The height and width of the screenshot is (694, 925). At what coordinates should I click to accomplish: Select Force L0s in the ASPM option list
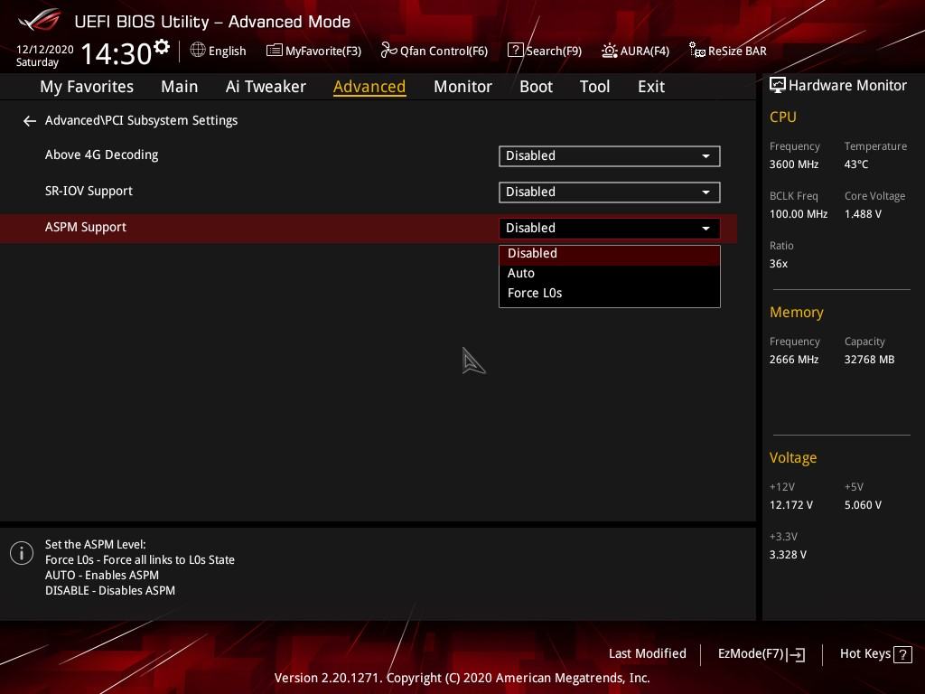[x=610, y=294]
